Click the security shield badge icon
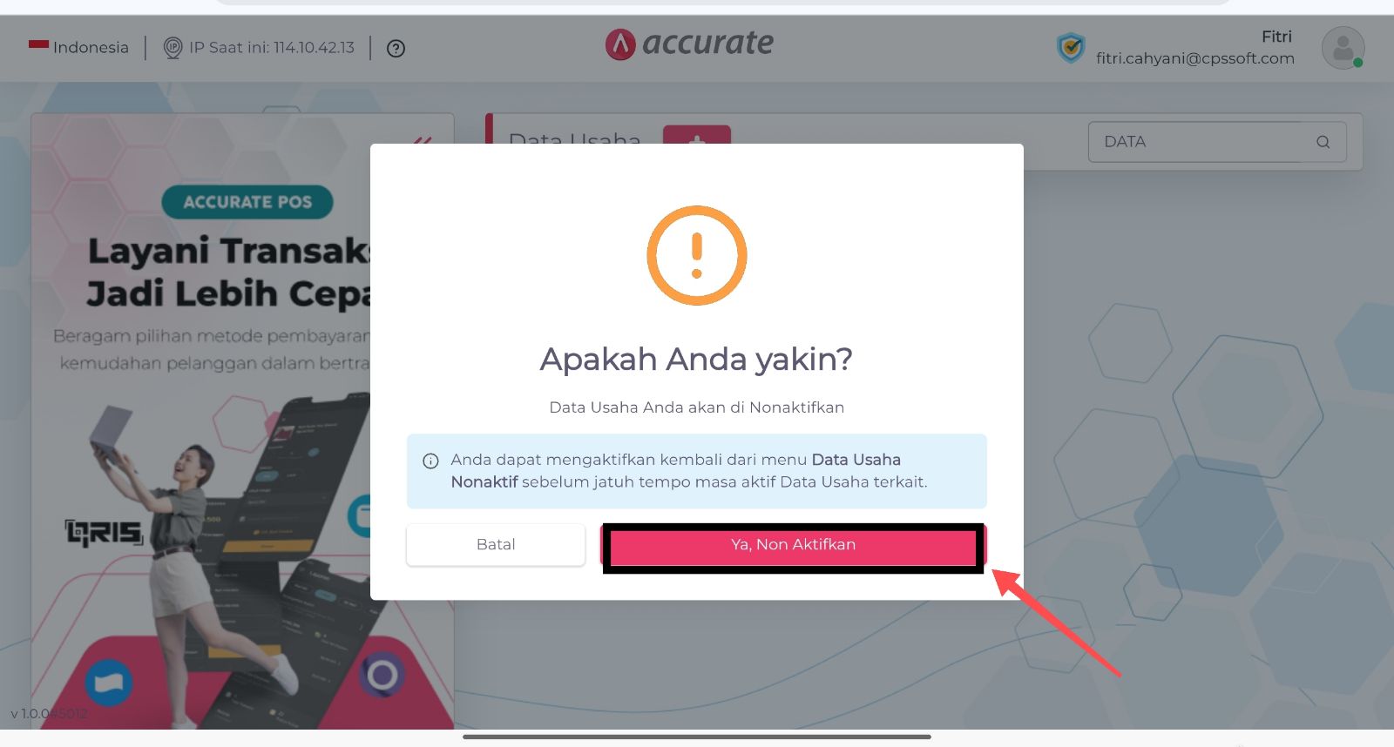 click(x=1071, y=48)
